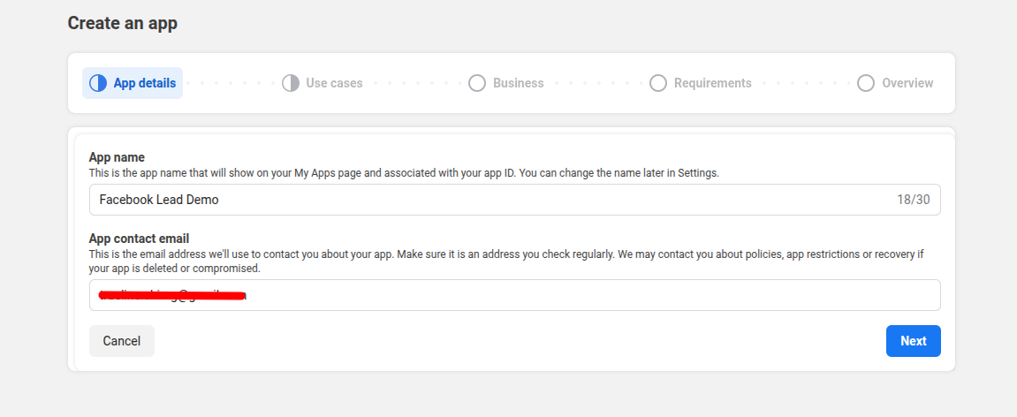The width and height of the screenshot is (1017, 417).
Task: Click the 18/30 character counter
Action: [x=913, y=200]
